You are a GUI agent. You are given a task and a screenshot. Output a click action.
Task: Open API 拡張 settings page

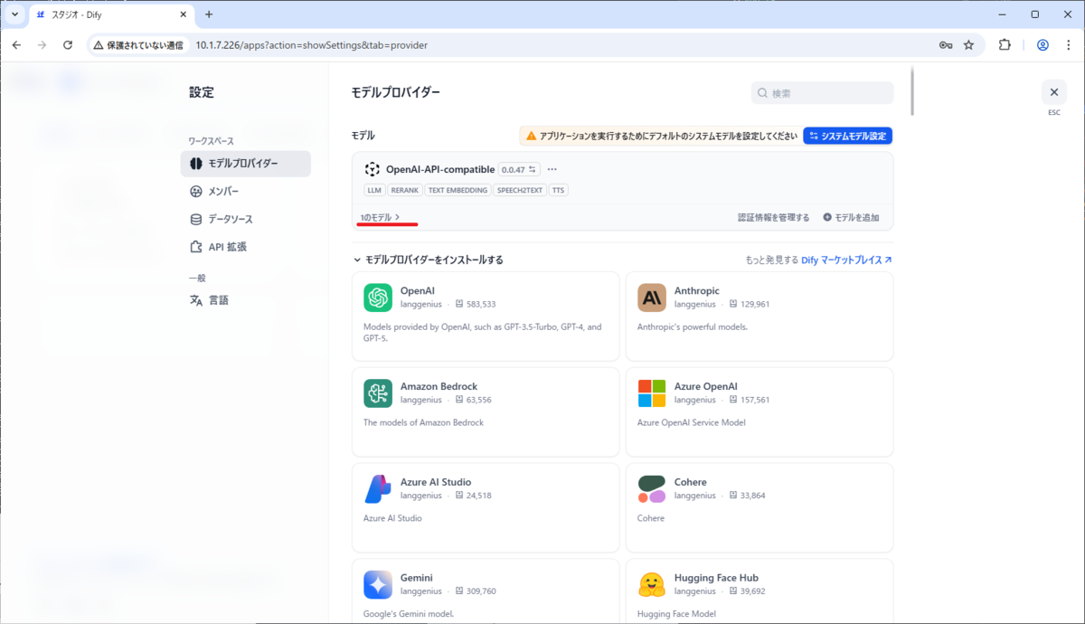(x=246, y=246)
